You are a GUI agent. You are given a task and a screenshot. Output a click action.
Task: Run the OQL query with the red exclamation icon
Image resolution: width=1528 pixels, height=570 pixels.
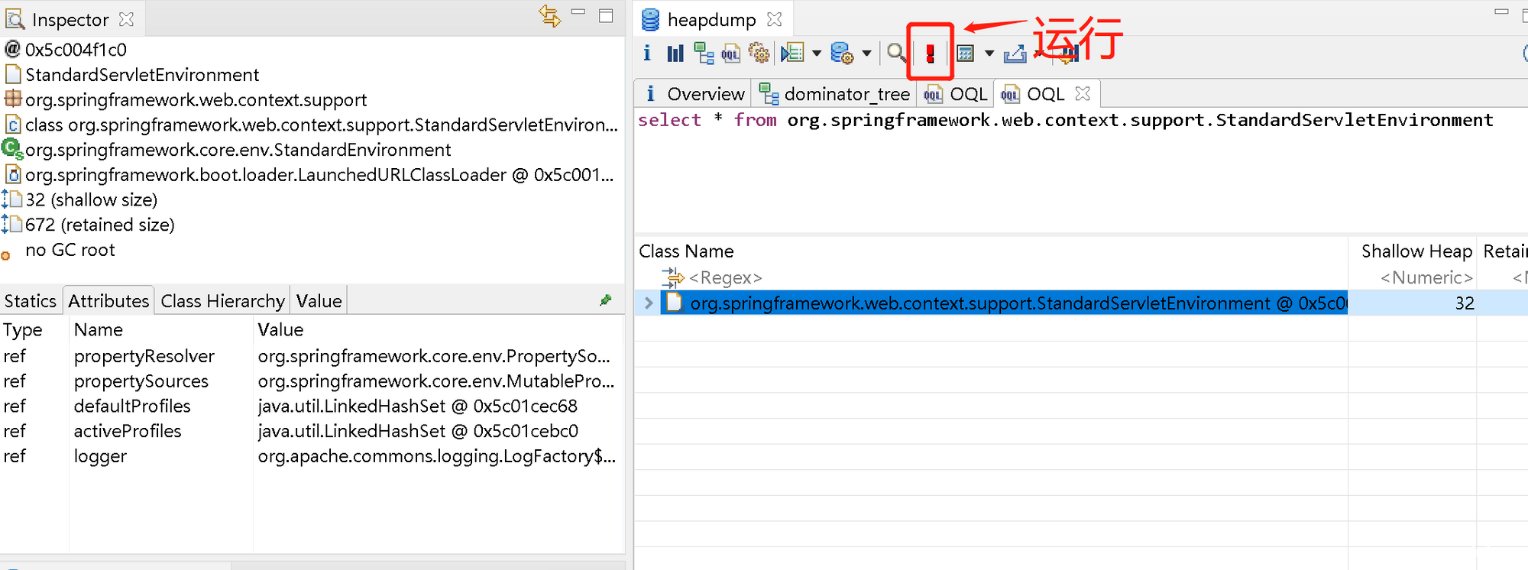click(930, 53)
